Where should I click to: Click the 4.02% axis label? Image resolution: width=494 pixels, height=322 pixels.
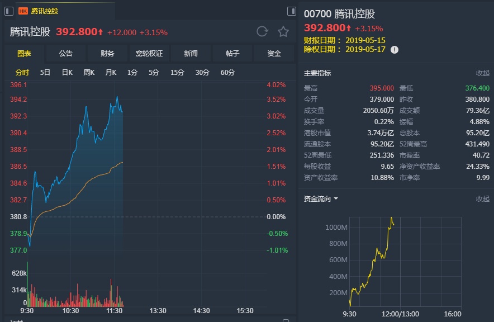tap(276, 85)
